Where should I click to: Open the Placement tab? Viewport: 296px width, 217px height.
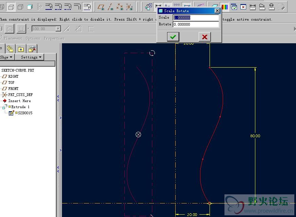[13, 39]
